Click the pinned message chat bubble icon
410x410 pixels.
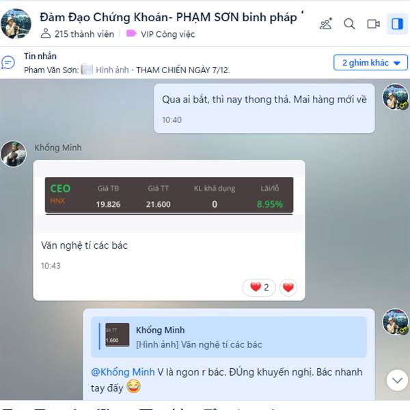(8, 62)
